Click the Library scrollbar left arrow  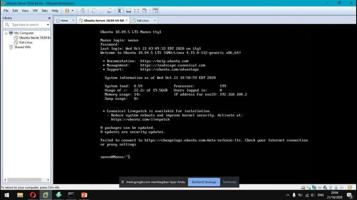tap(5, 180)
